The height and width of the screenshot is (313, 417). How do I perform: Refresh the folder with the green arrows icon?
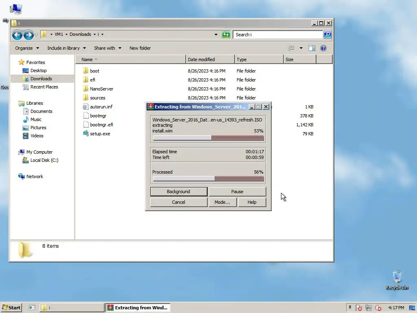click(226, 35)
